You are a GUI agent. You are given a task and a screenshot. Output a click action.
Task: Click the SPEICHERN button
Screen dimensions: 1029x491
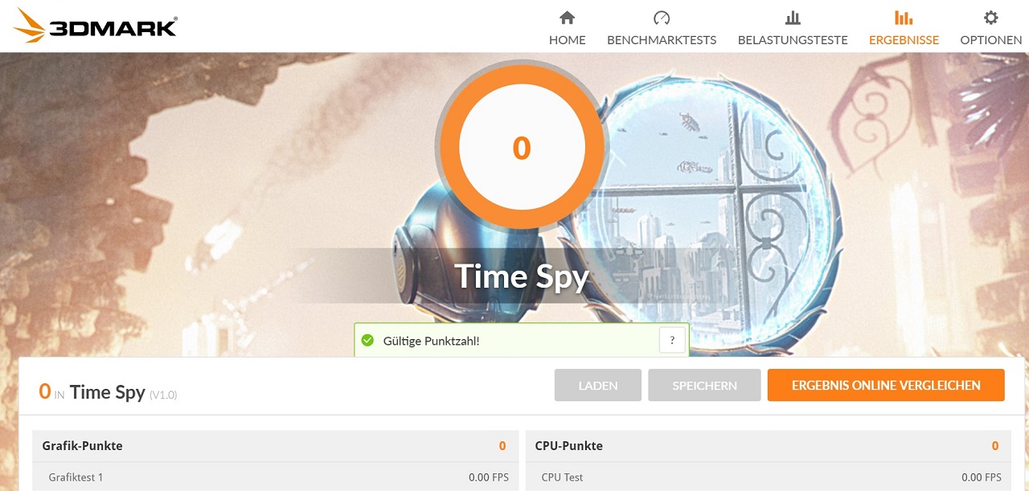(x=704, y=385)
